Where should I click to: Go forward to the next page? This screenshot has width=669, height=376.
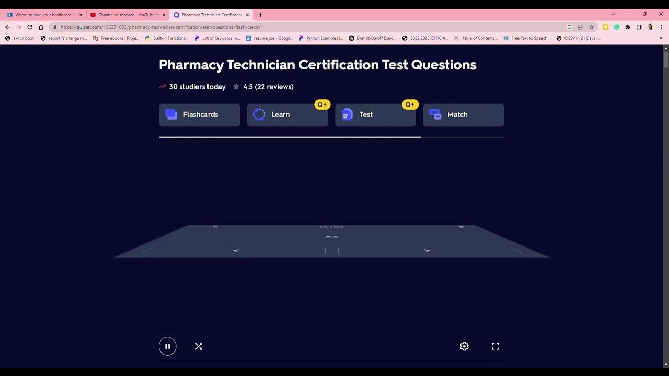(19, 27)
